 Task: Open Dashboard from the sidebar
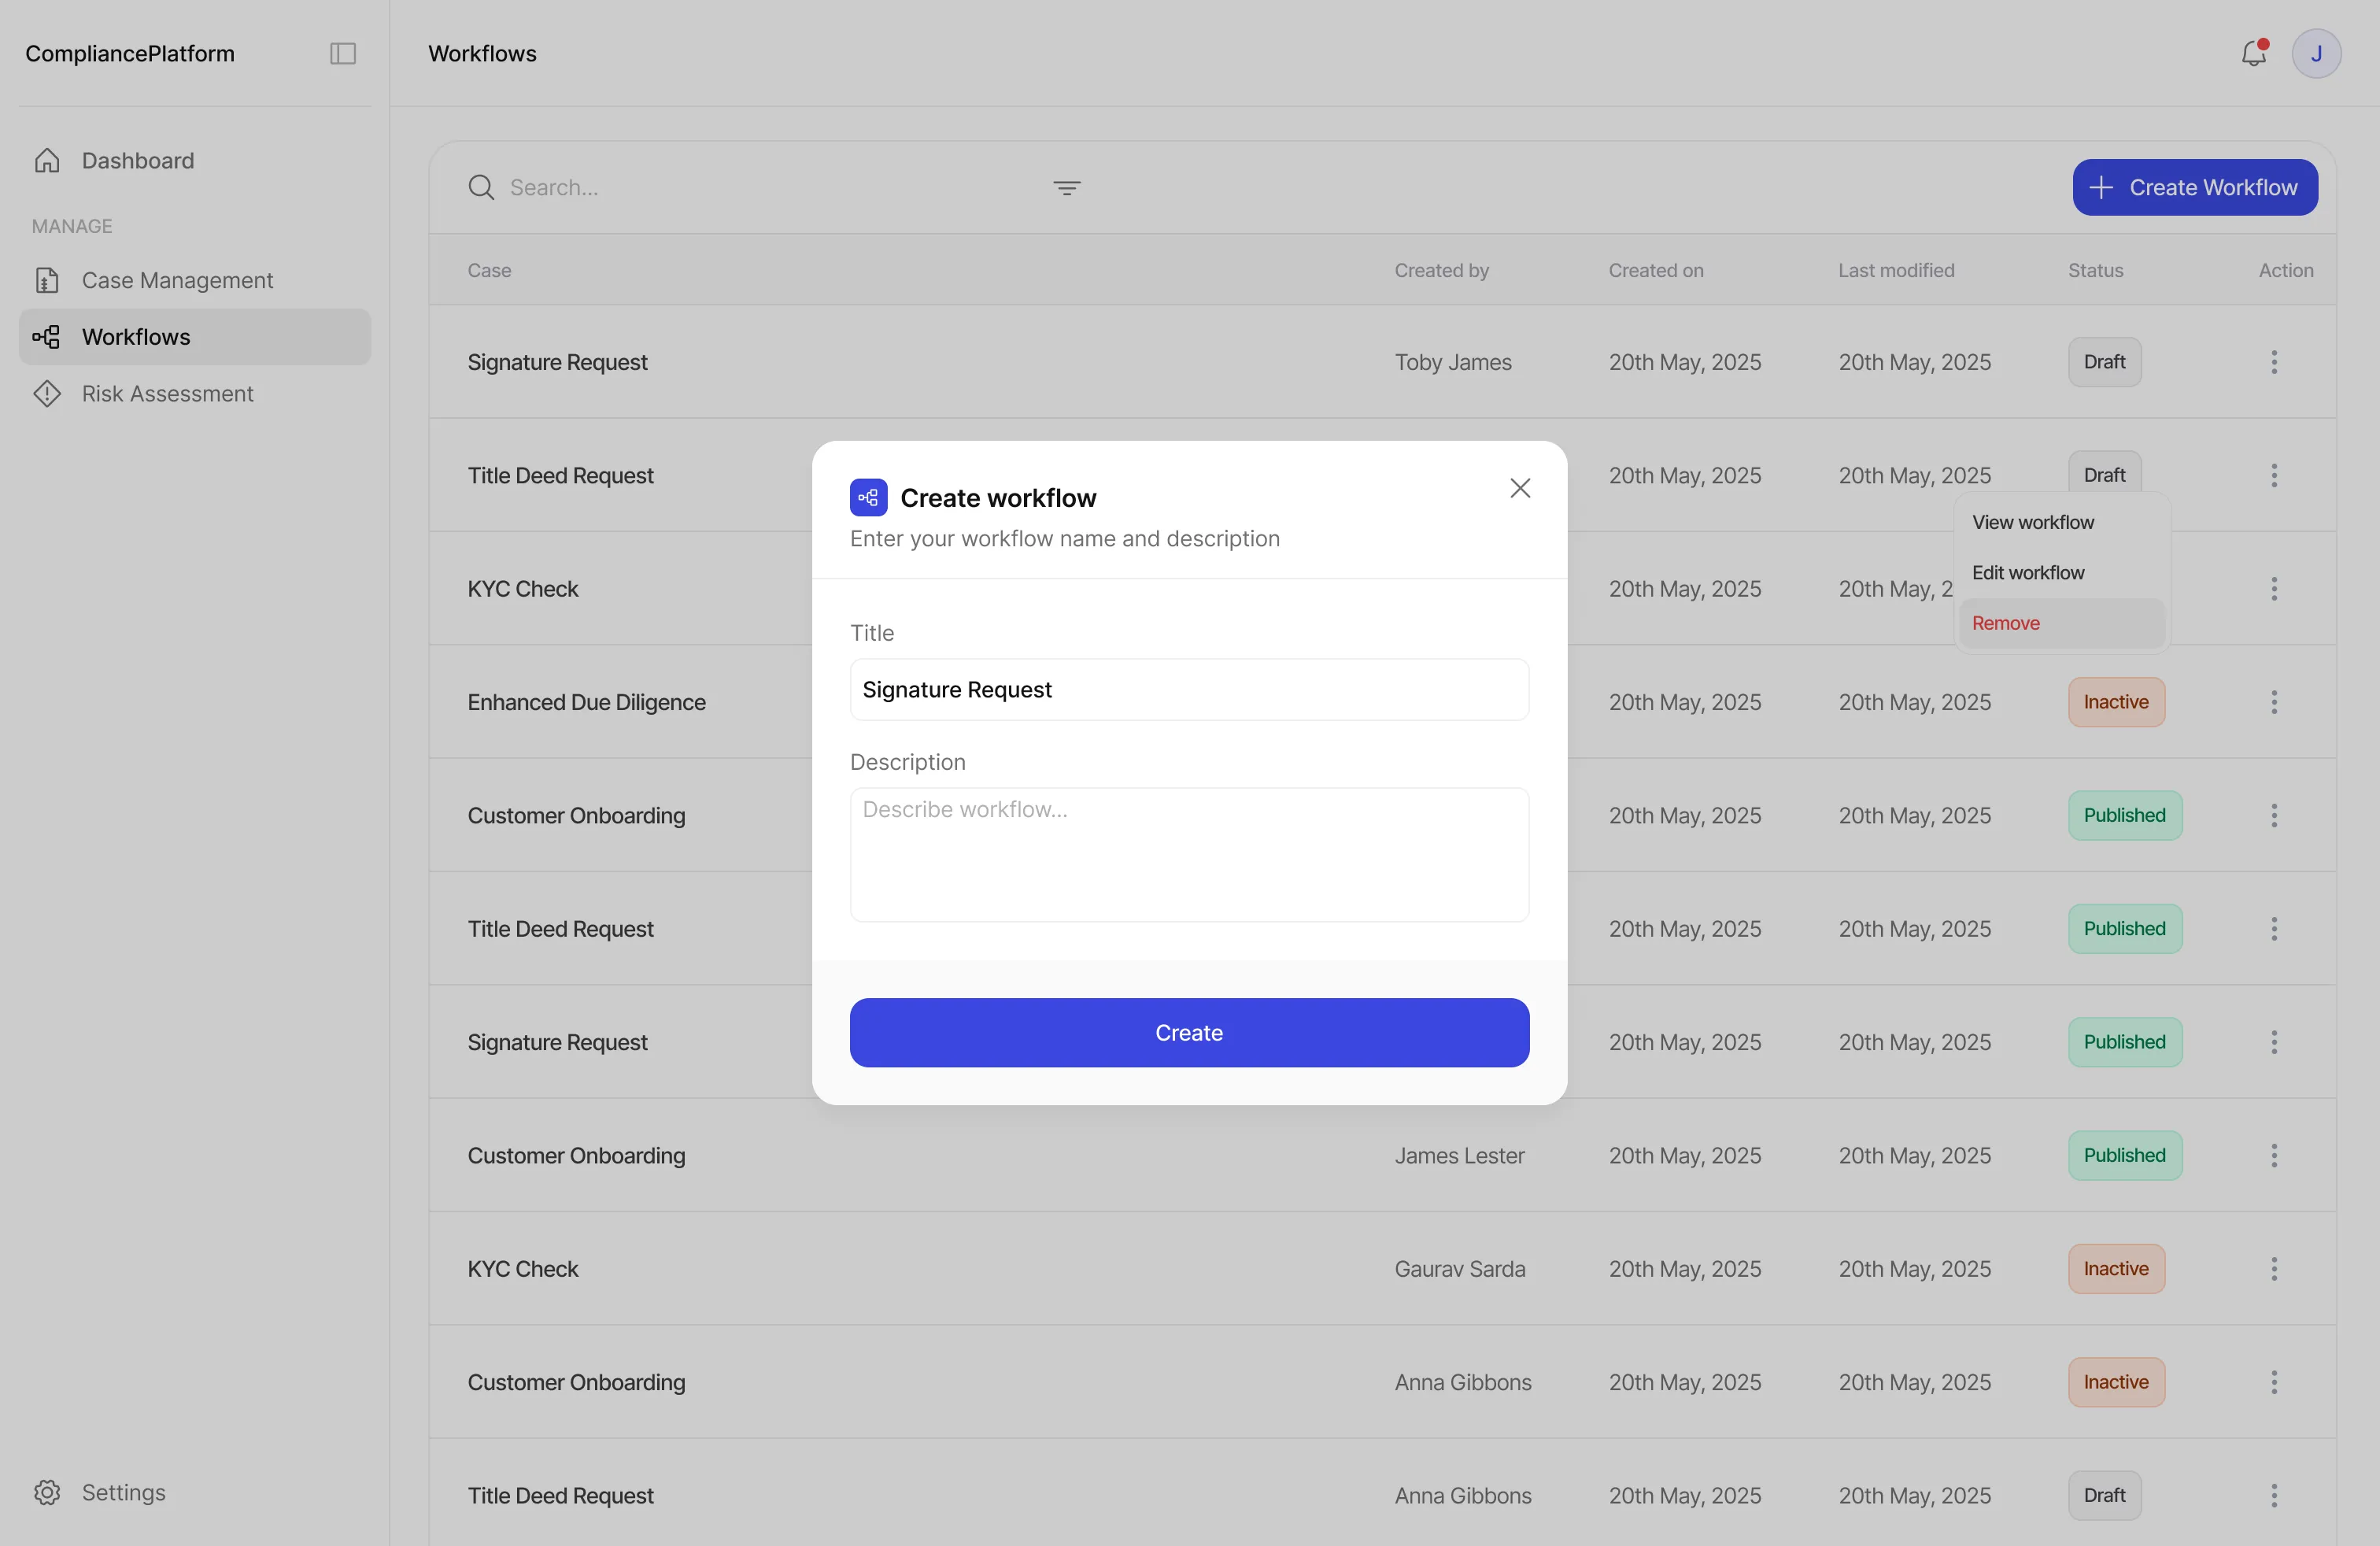[x=138, y=161]
